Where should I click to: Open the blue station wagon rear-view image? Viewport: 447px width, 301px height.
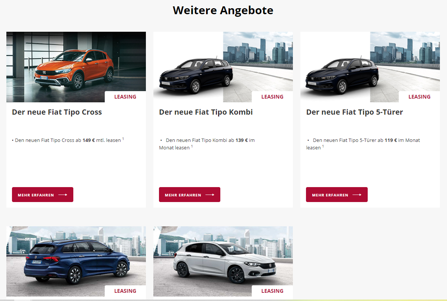click(76, 261)
